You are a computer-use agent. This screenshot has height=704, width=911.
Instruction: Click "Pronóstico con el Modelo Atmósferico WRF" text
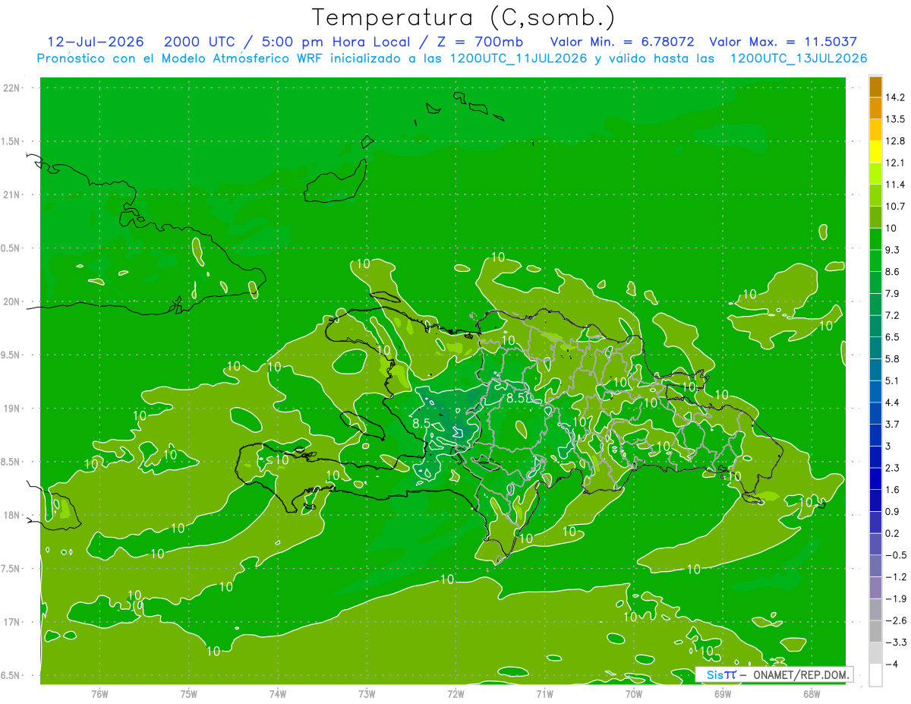pyautogui.click(x=181, y=58)
